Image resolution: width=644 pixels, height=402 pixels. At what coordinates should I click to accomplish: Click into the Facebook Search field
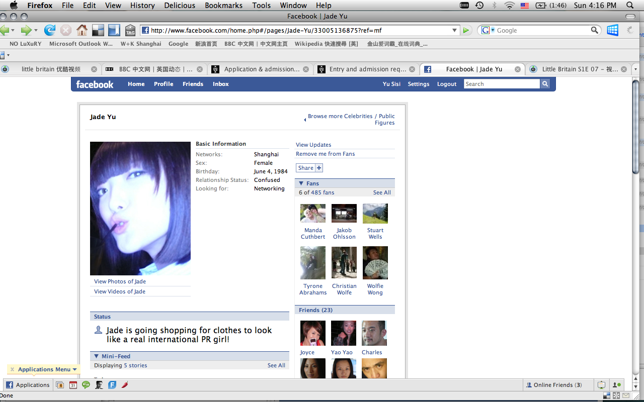click(x=502, y=84)
